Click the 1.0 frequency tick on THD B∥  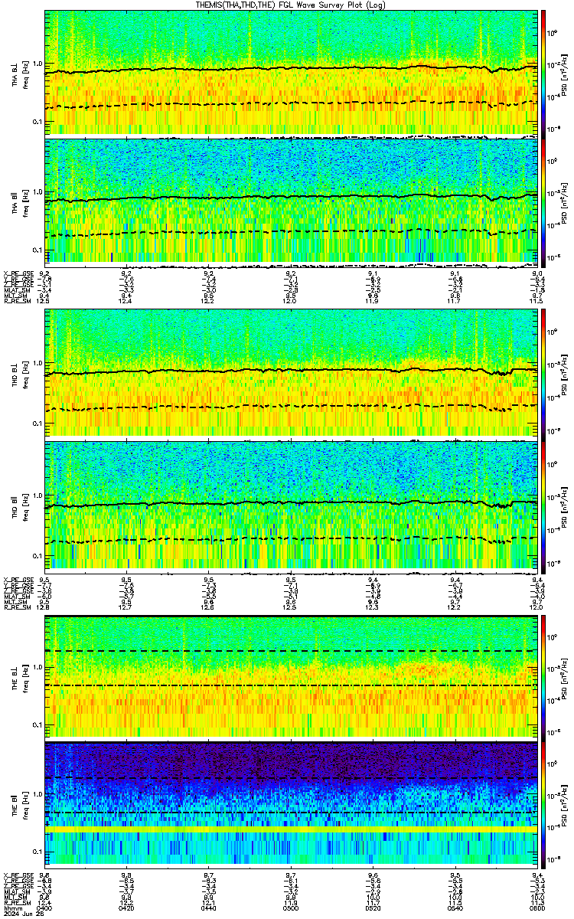point(38,495)
